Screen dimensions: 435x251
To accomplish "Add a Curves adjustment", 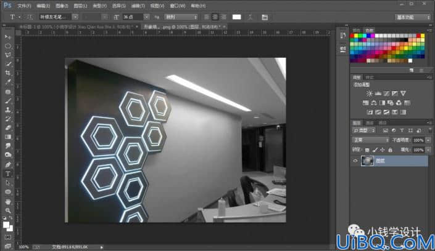I will tap(386, 94).
